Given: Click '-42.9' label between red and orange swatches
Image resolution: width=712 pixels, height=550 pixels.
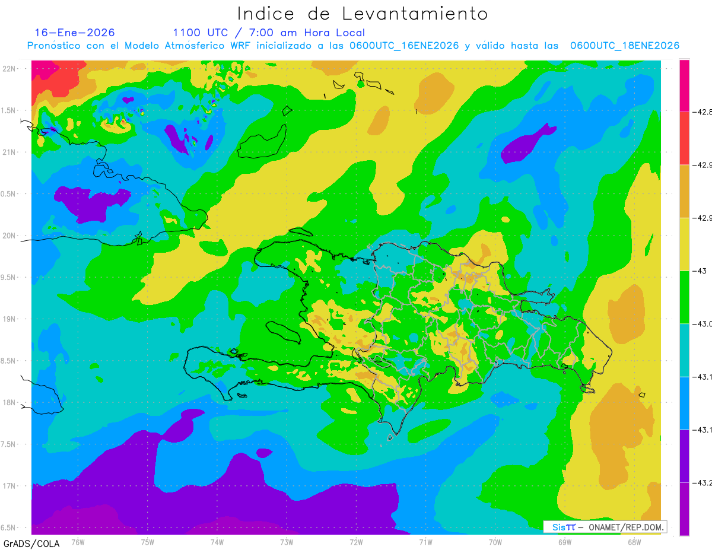Looking at the screenshot, I should coord(703,165).
